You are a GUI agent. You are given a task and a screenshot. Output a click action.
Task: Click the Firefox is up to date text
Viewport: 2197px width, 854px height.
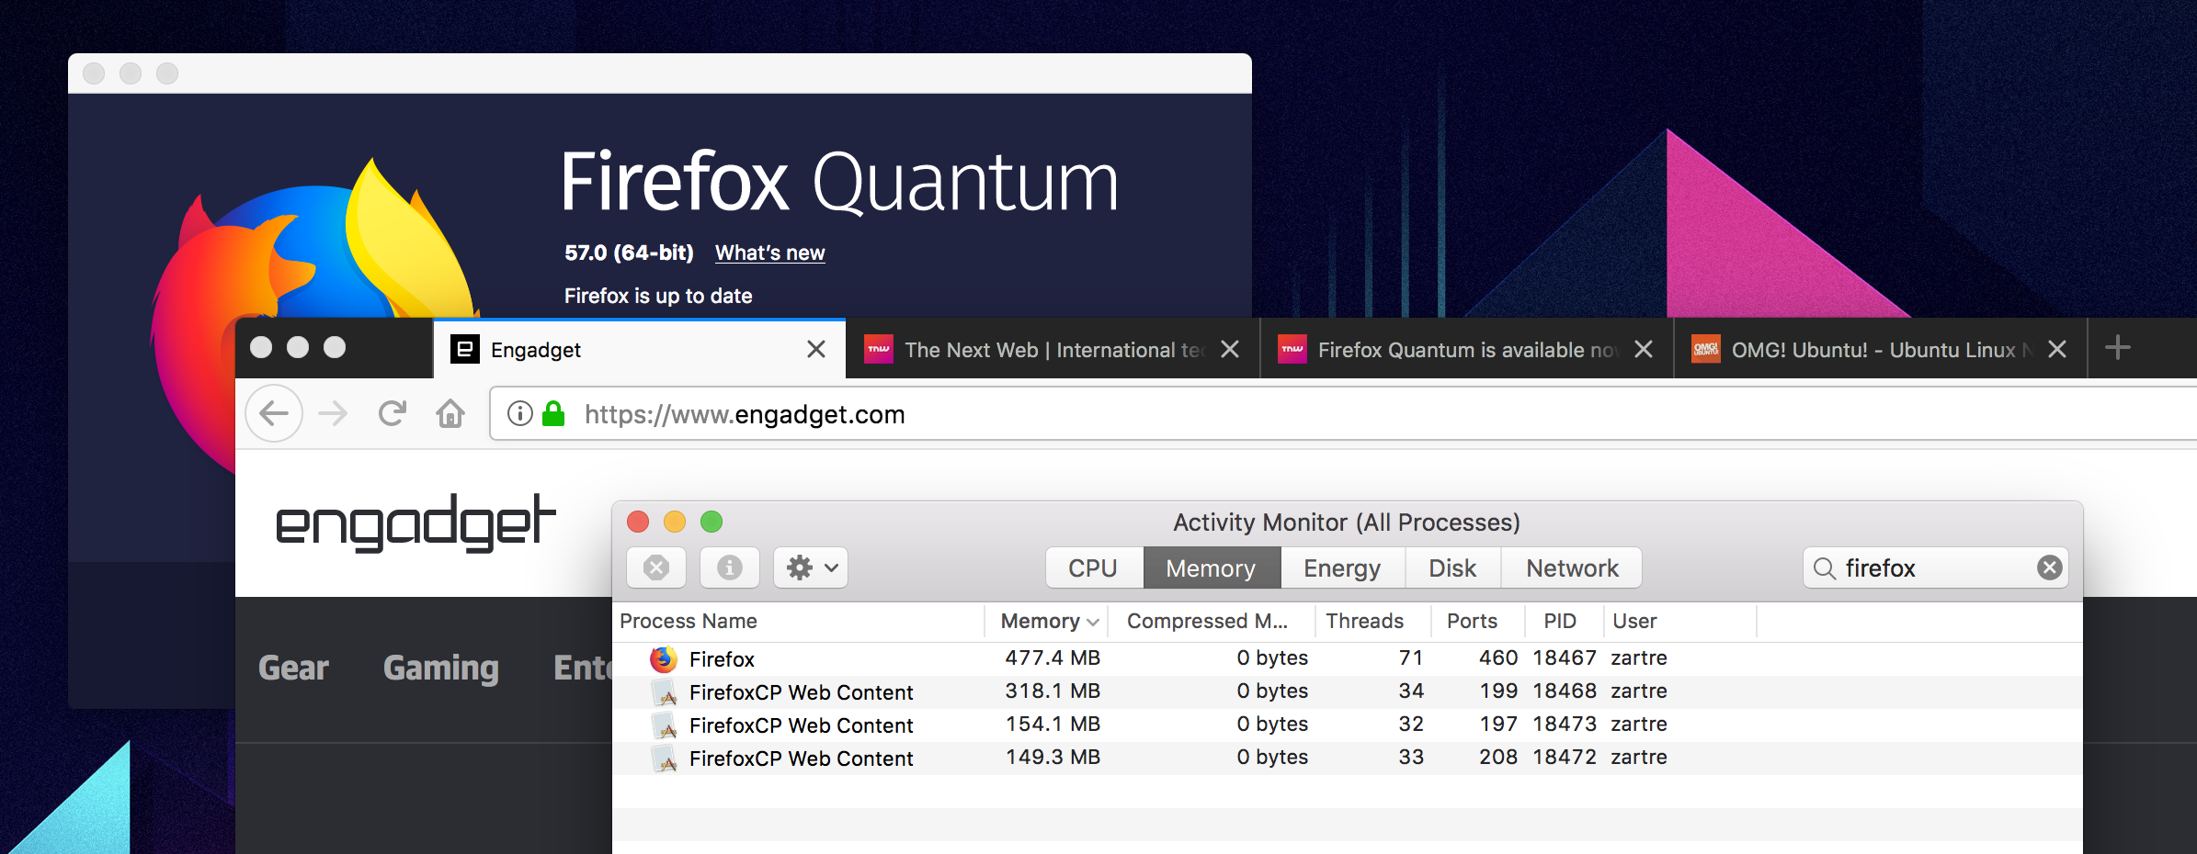pos(658,296)
